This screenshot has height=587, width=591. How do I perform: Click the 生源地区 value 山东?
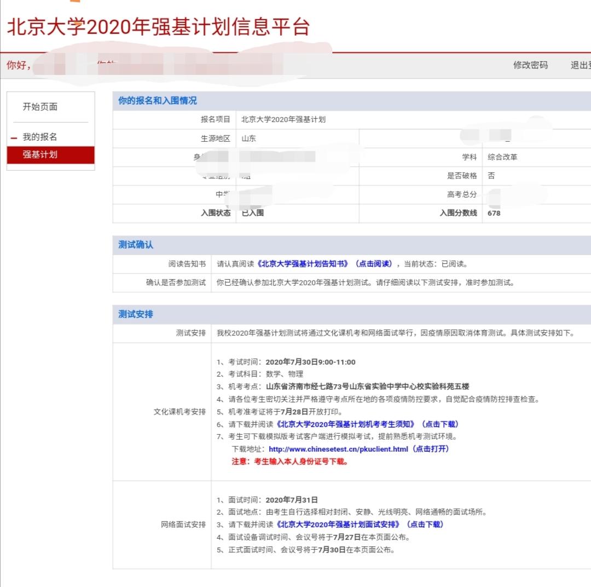tap(249, 139)
